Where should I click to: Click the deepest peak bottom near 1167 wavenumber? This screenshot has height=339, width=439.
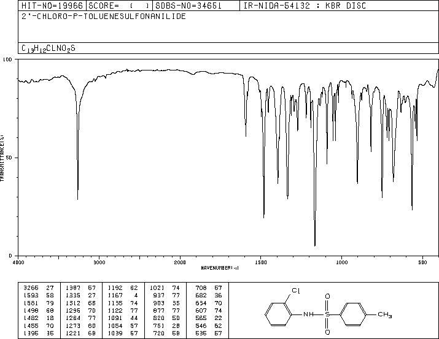click(315, 245)
